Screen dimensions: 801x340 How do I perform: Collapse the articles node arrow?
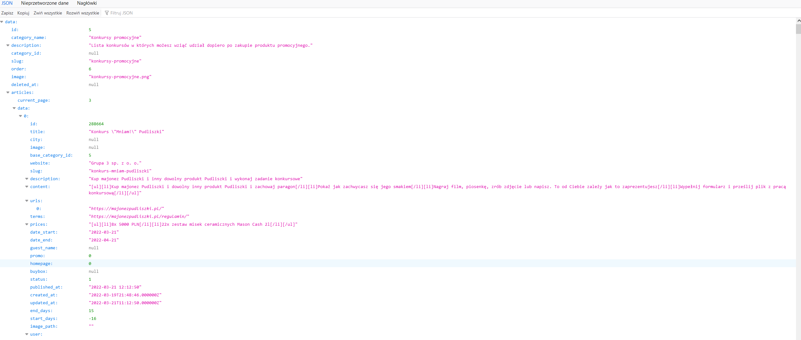tap(8, 92)
